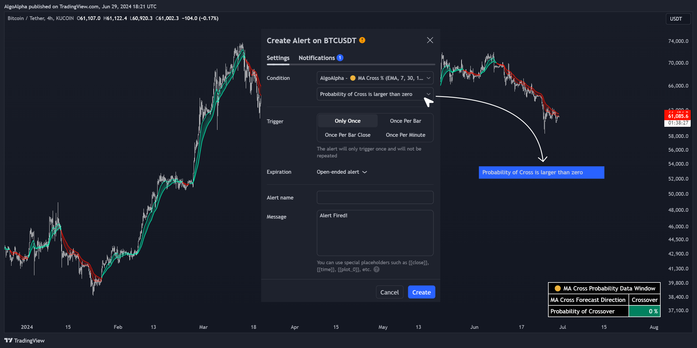Select the Once Per Minute trigger
Image resolution: width=697 pixels, height=348 pixels.
coord(405,135)
